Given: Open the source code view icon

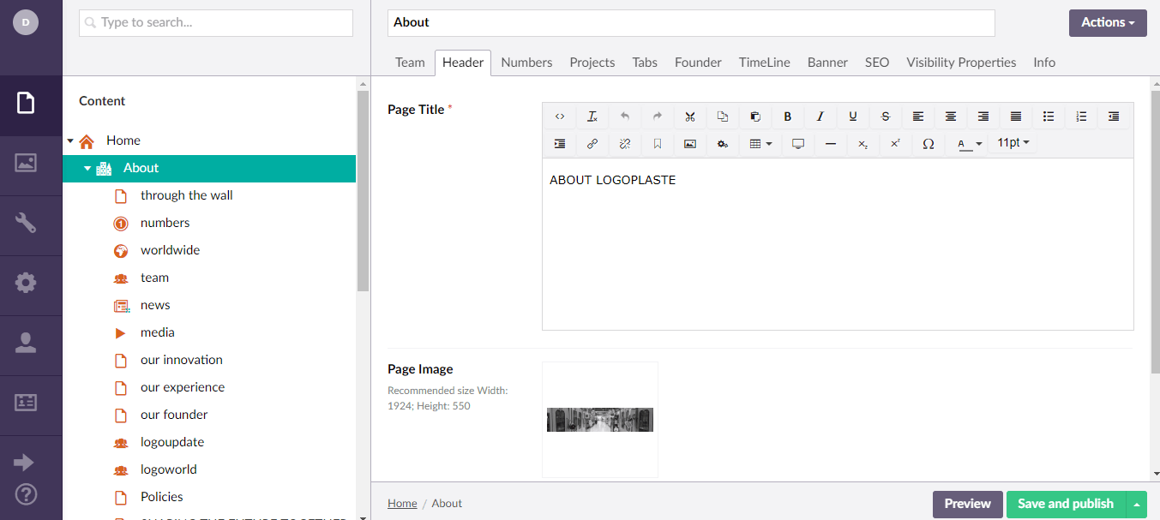Looking at the screenshot, I should 560,116.
